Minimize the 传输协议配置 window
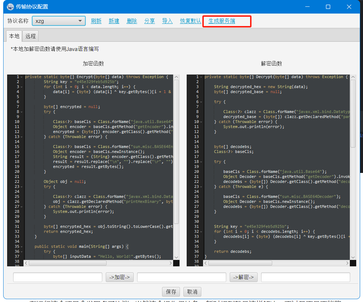 pyautogui.click(x=307, y=7)
